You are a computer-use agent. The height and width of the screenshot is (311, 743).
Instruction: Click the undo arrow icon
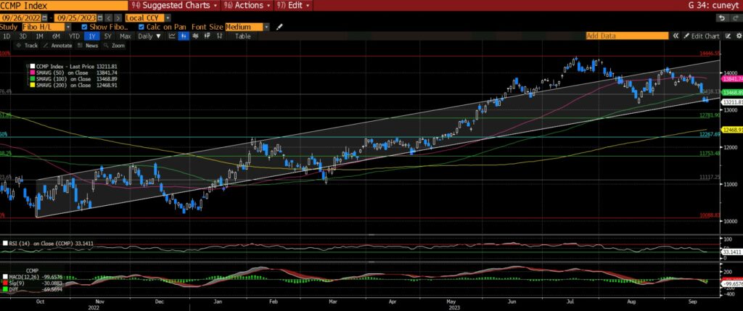723,17
